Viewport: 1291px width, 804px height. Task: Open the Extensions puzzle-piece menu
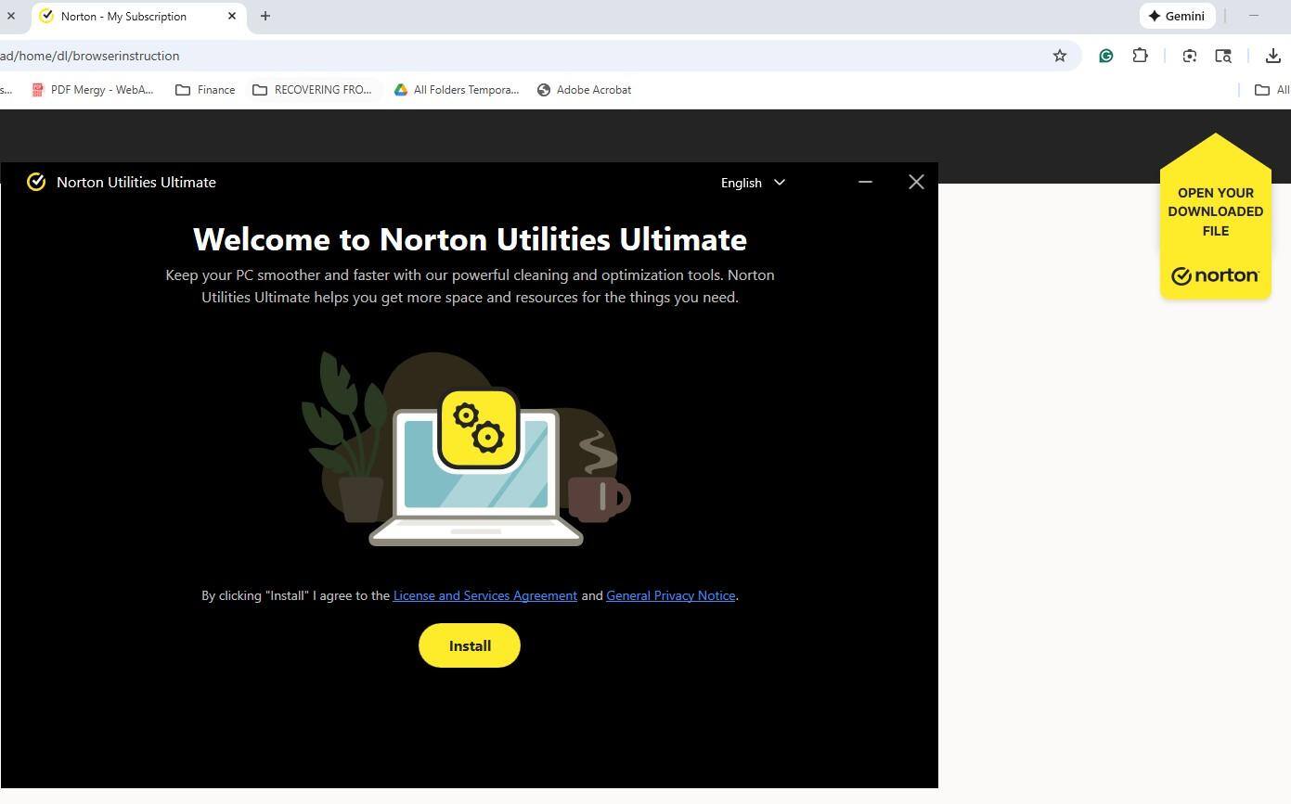1140,56
